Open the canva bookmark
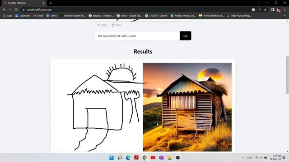Screen dimensions: 289x162 click(x=51, y=16)
